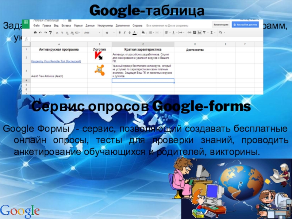Open the Ру input language dropdown
This screenshot has width=292, height=219.
[222, 32]
